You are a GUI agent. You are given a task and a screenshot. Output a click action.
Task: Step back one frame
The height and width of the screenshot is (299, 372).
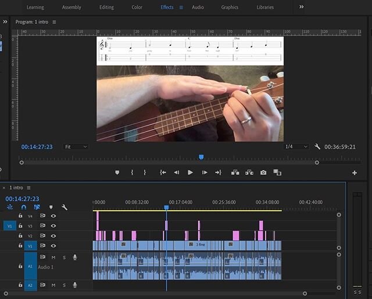(x=177, y=172)
